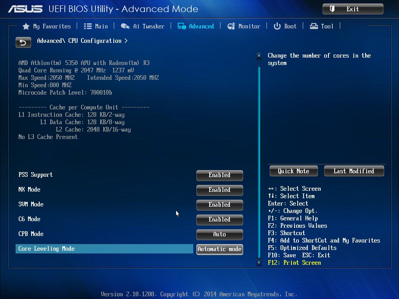
Task: Click the Monitor tab's gauge icon
Action: (231, 26)
